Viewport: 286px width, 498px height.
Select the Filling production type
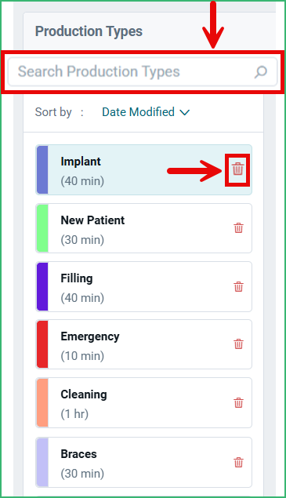tap(144, 286)
